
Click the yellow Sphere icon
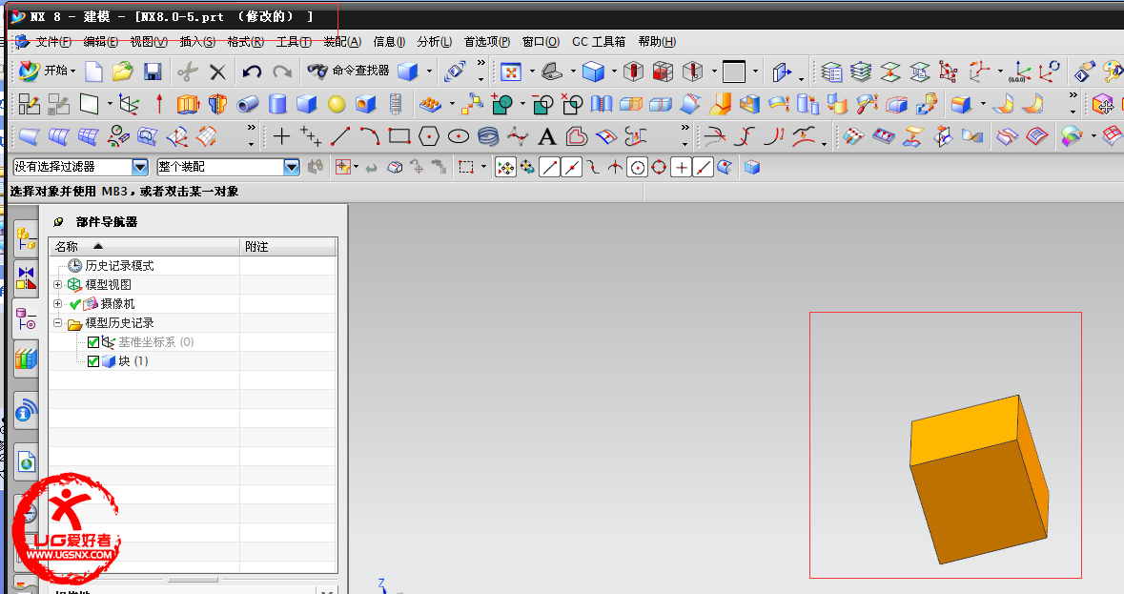tap(337, 105)
